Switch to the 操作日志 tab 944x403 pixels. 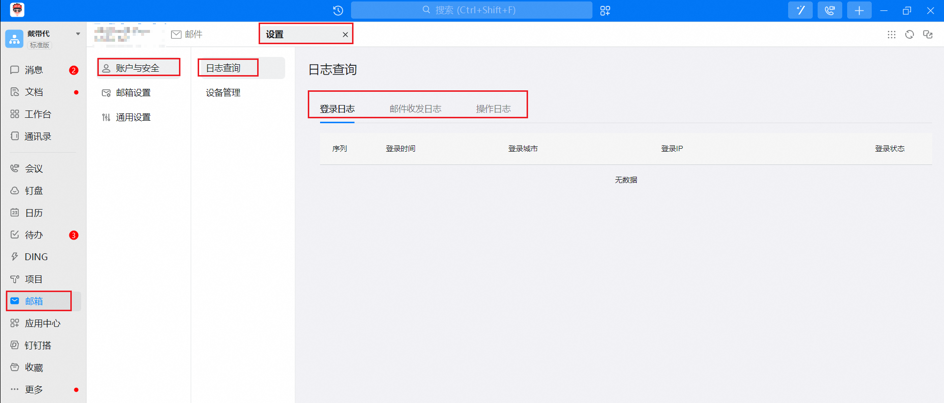click(x=493, y=108)
